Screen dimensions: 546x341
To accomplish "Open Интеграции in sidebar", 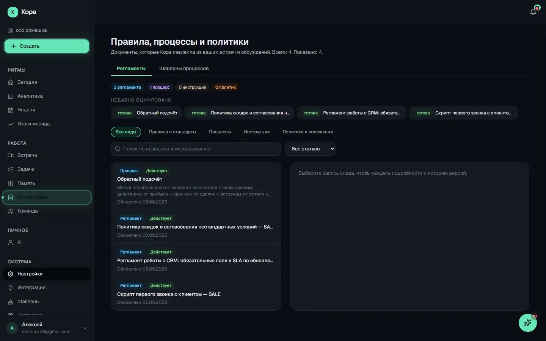I will pos(47,288).
